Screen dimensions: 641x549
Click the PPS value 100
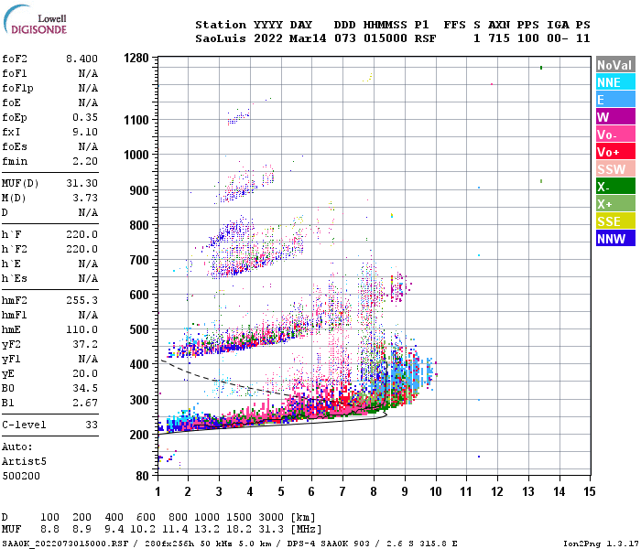[x=528, y=38]
